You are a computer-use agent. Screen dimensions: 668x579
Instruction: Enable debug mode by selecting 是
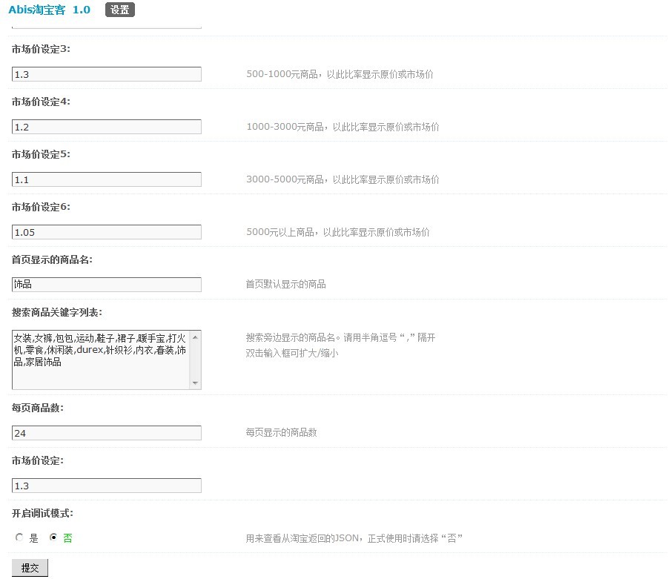(x=19, y=538)
